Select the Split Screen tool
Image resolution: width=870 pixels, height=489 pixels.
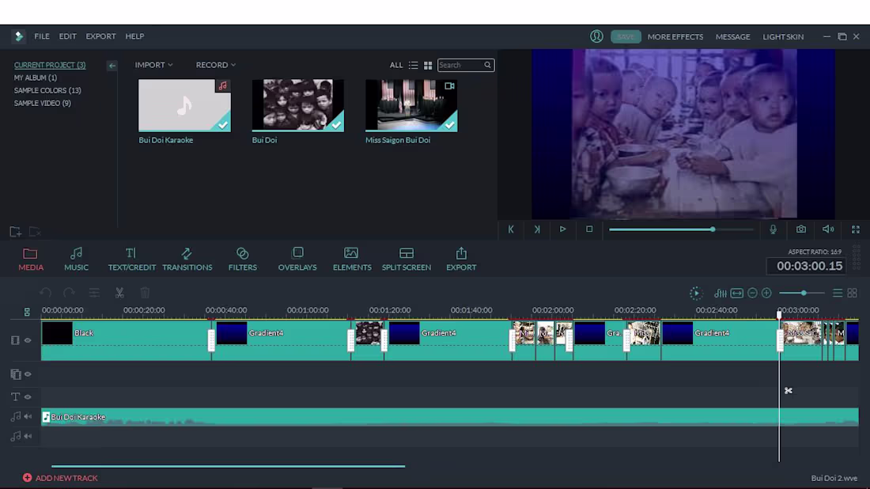[406, 257]
